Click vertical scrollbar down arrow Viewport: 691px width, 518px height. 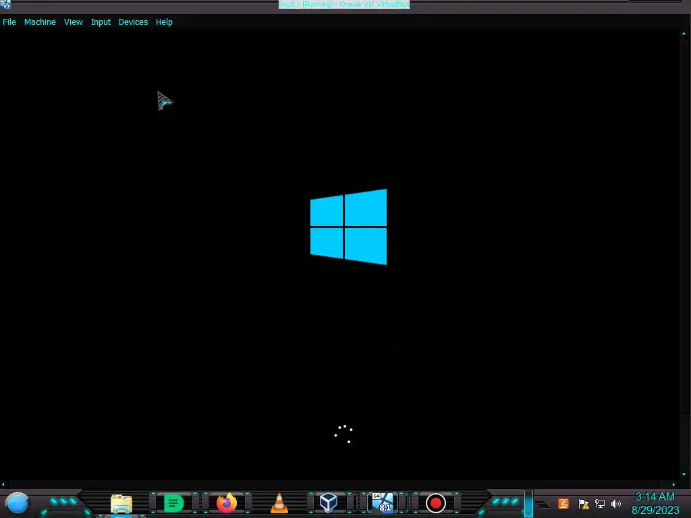[x=684, y=474]
